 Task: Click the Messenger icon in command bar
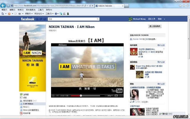[x=61, y=14]
